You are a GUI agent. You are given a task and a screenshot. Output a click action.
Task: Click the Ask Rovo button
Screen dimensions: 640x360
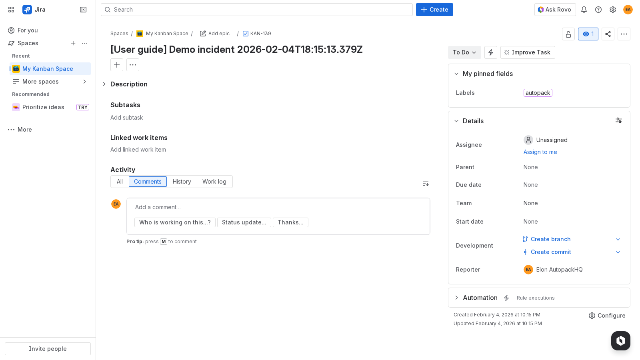555,9
